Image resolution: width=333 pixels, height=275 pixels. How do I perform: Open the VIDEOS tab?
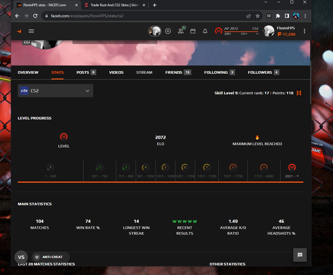(116, 73)
